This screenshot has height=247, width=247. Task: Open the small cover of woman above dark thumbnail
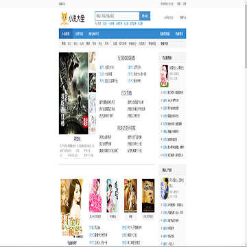pyautogui.click(x=93, y=61)
